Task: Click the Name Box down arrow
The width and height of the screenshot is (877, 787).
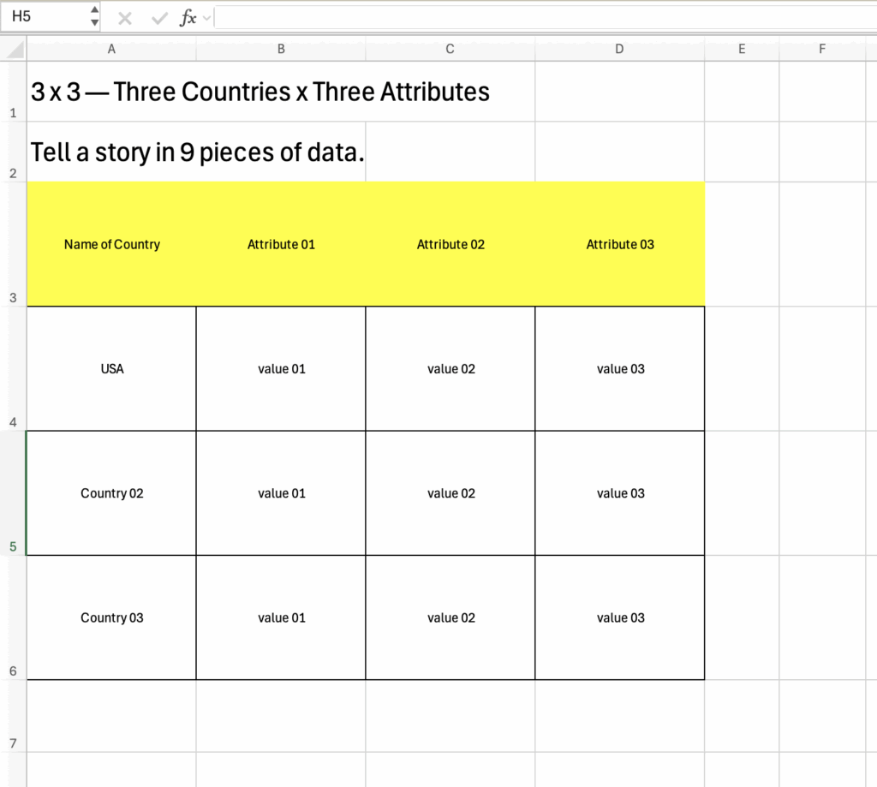Action: click(94, 23)
